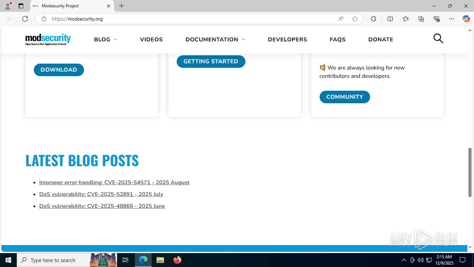Click the search highlight holiday image in taskbar

(x=103, y=260)
